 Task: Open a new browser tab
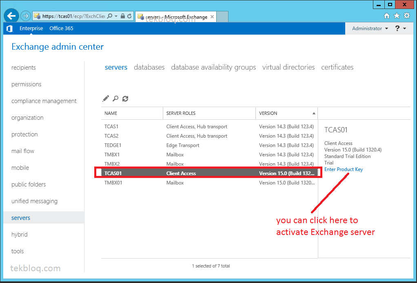[x=222, y=17]
